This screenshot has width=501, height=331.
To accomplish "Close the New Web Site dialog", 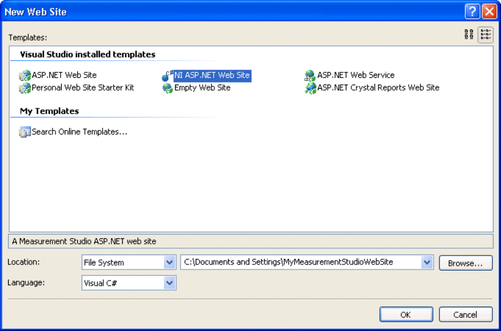I will [490, 11].
